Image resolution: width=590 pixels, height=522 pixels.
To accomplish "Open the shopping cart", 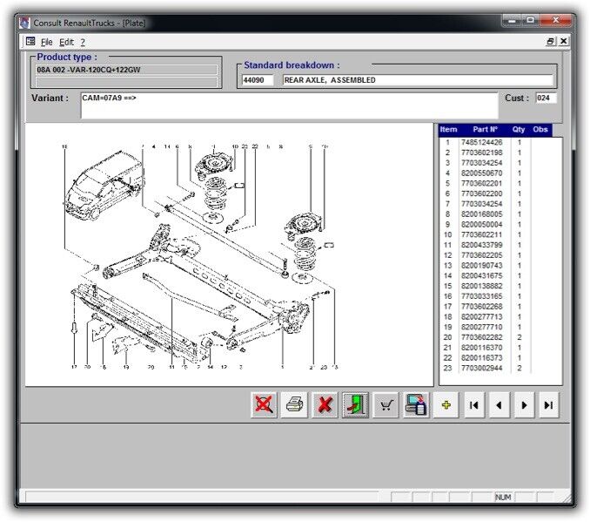I will (x=386, y=405).
